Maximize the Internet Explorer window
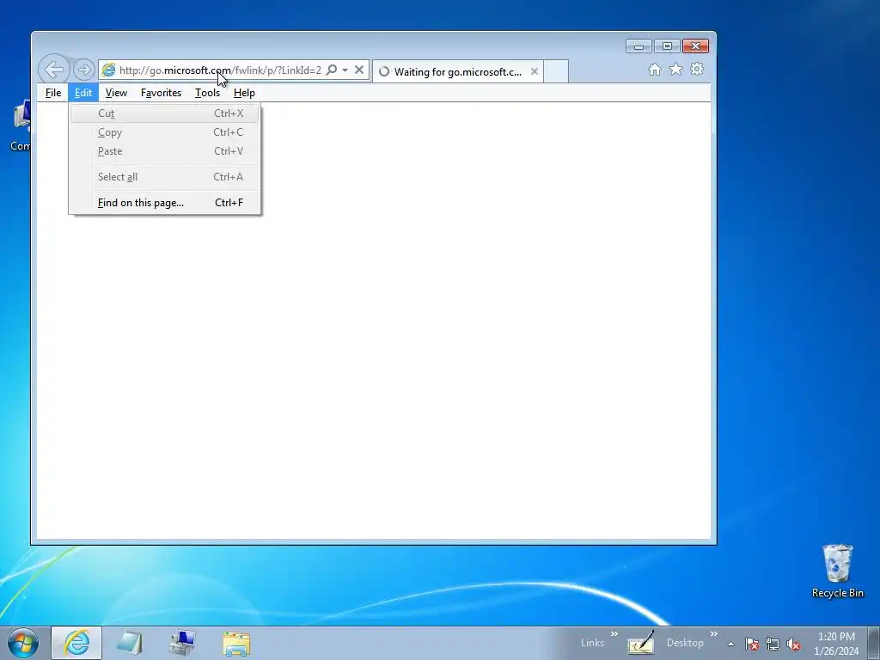This screenshot has height=660, width=880. pyautogui.click(x=667, y=46)
